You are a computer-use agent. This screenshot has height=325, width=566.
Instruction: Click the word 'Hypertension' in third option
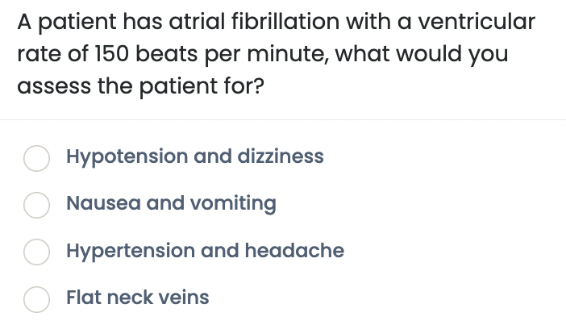[x=131, y=251]
